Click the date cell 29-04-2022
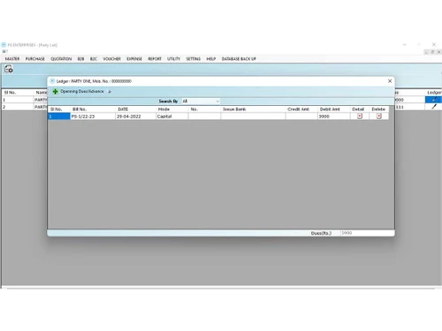This screenshot has width=442, height=331. pos(135,117)
